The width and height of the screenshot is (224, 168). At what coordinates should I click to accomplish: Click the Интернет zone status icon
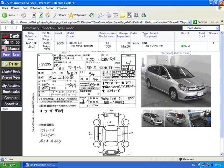coord(181,159)
